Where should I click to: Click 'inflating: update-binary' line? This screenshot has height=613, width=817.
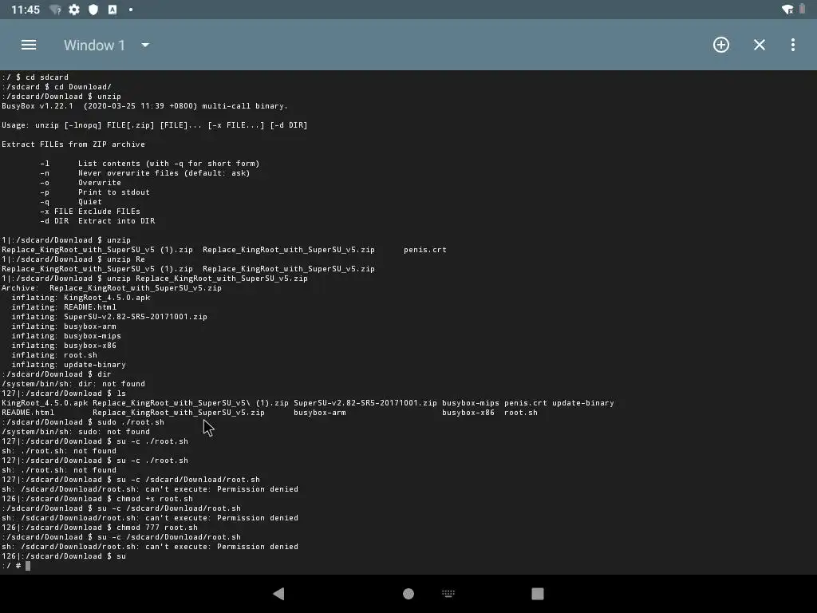coord(69,365)
